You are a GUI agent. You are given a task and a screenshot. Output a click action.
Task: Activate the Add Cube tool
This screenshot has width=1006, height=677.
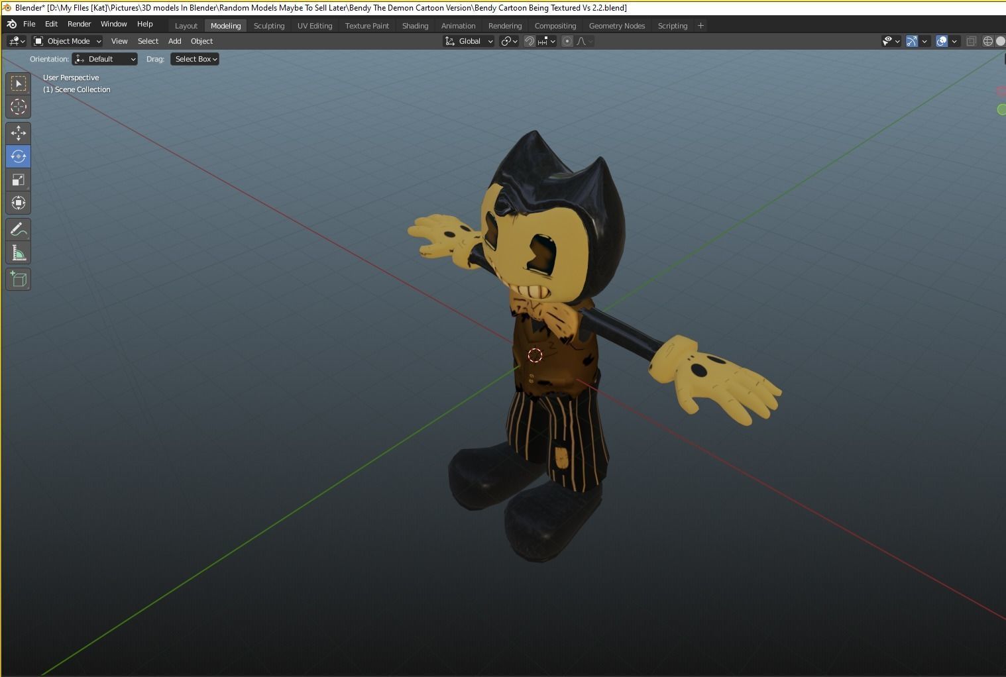19,279
